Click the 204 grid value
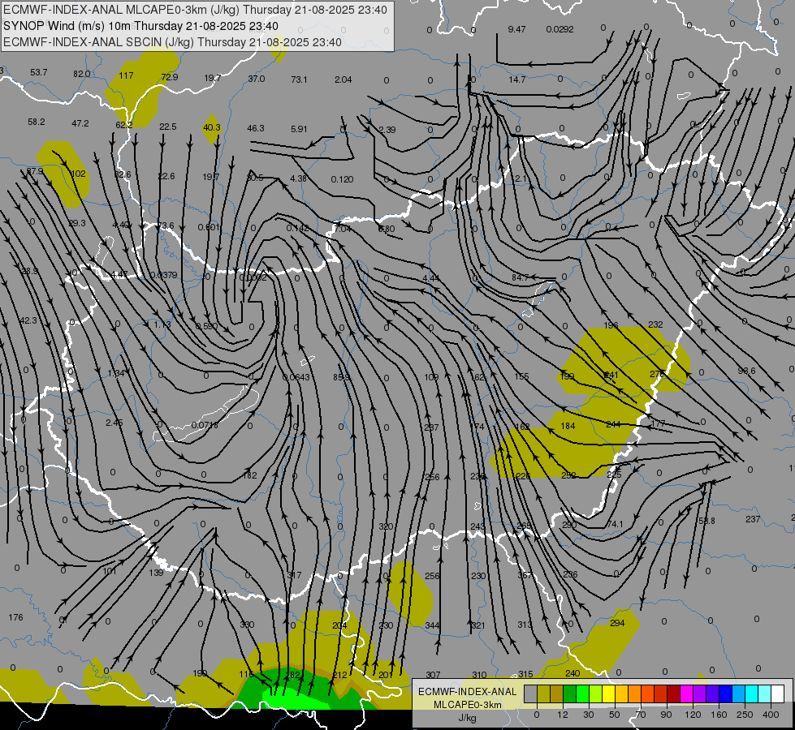The height and width of the screenshot is (730, 795). click(339, 625)
